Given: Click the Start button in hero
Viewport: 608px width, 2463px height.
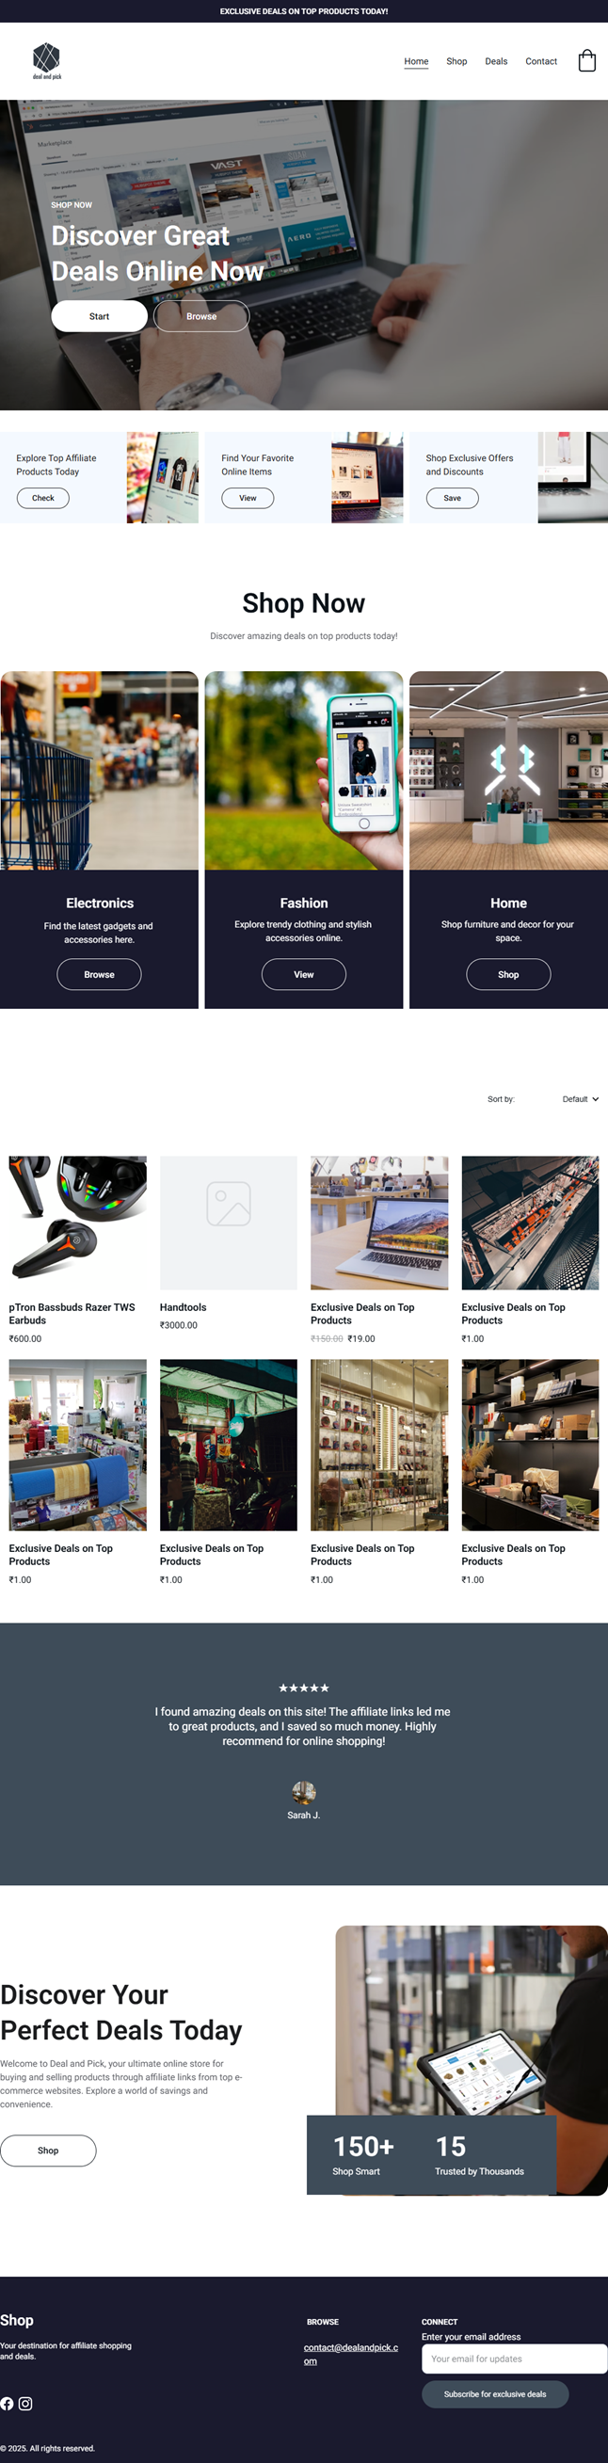Looking at the screenshot, I should pyautogui.click(x=100, y=316).
